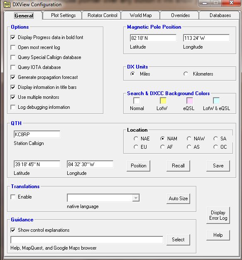Select the General tab
This screenshot has height=260, width=242.
pyautogui.click(x=24, y=16)
